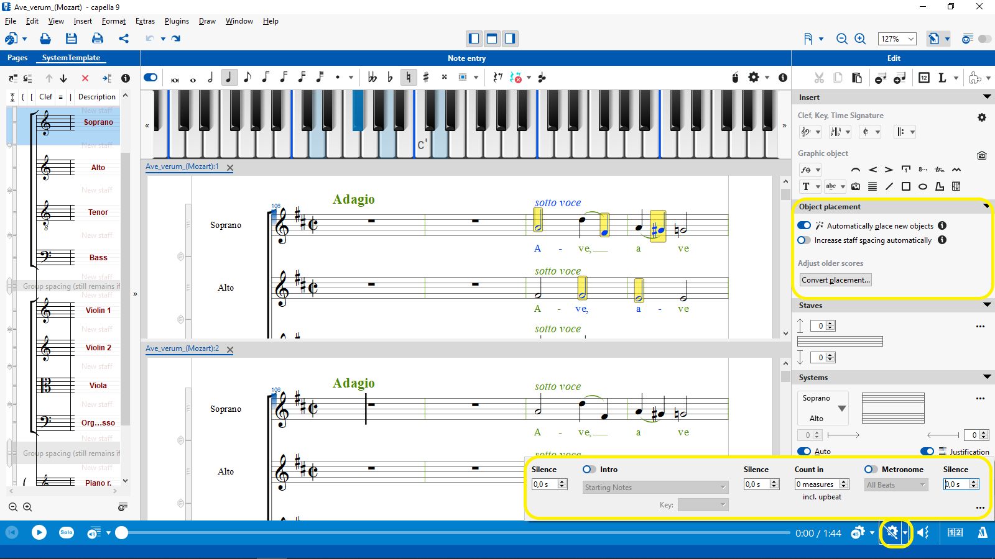The image size is (995, 559).
Task: Collapse the Systems section
Action: 987,377
